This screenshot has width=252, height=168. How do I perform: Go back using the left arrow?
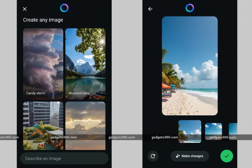coord(150,9)
